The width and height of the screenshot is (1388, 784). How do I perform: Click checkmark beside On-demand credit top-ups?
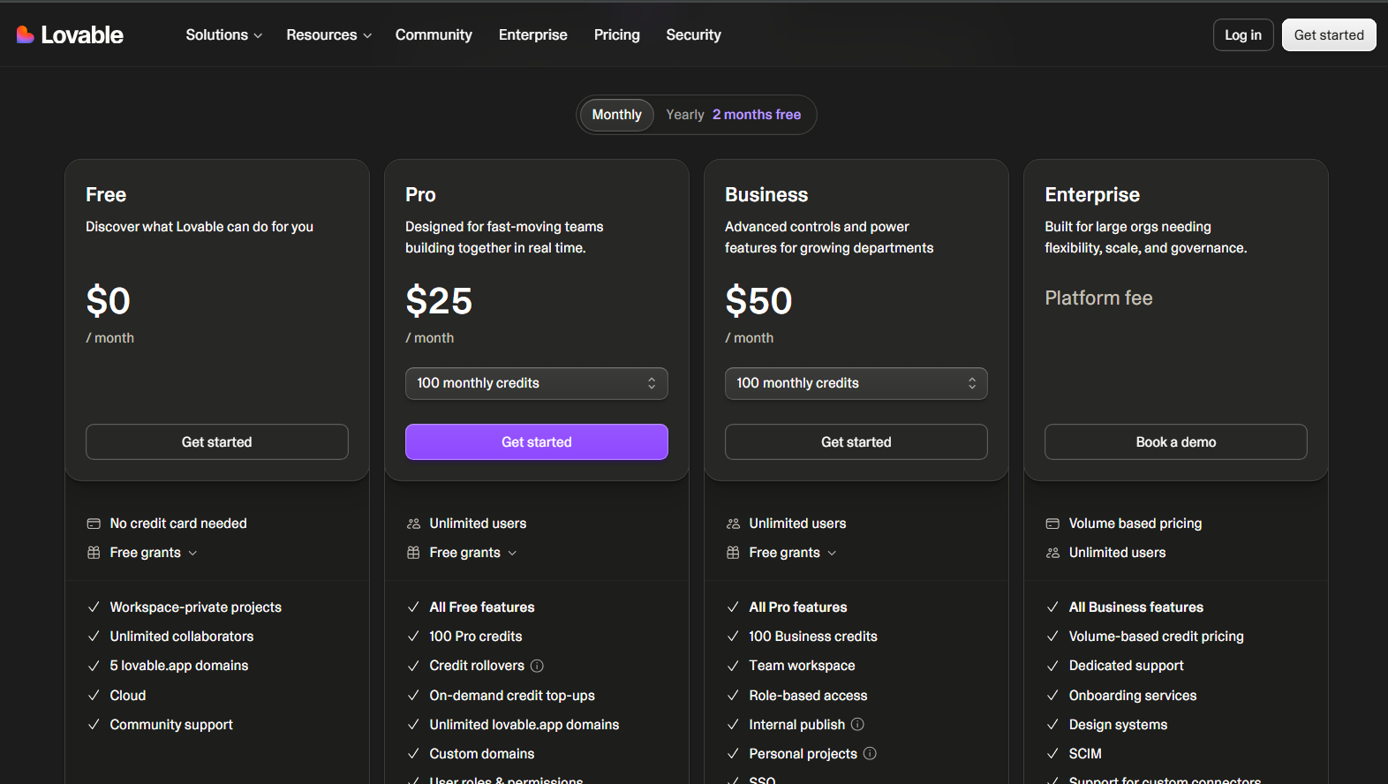(x=413, y=695)
